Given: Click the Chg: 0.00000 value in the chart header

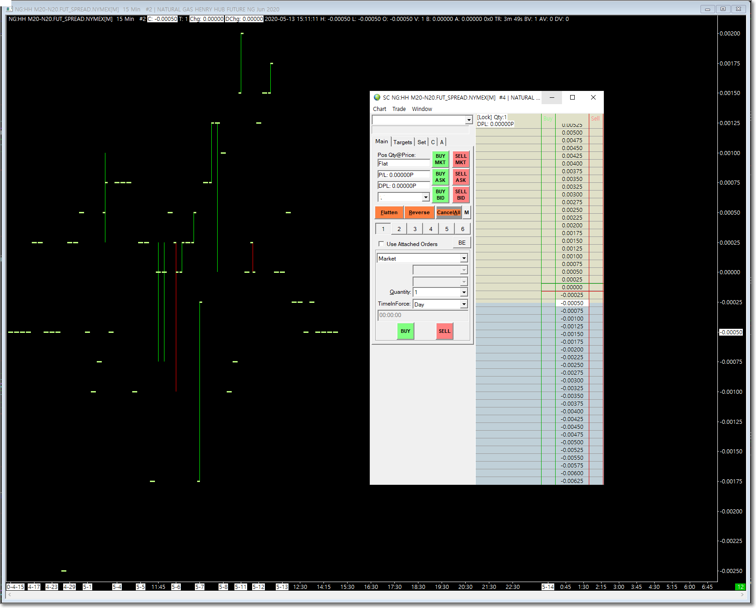Looking at the screenshot, I should click(x=207, y=19).
